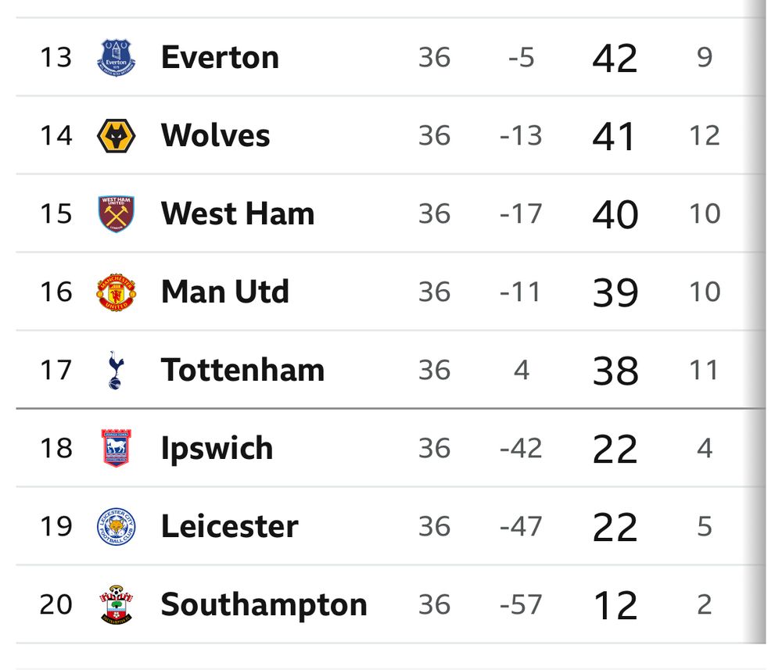Select the Leicester team name
The image size is (782, 670).
(230, 526)
